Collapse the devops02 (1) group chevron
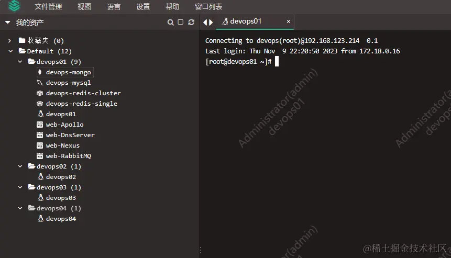This screenshot has height=258, width=451. (20, 166)
